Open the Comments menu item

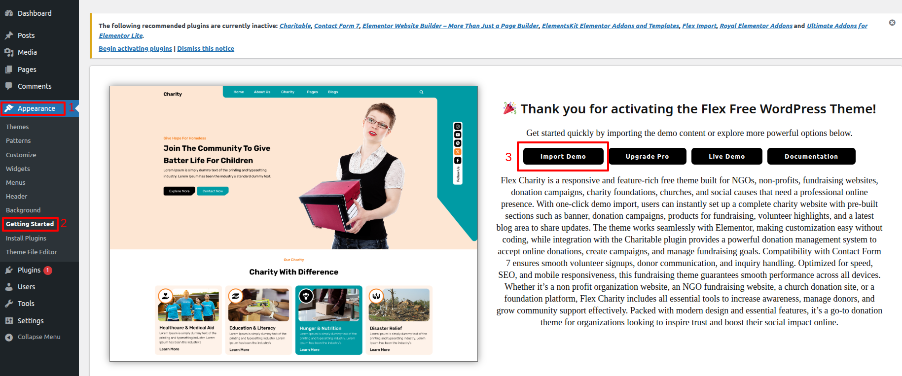coord(35,86)
